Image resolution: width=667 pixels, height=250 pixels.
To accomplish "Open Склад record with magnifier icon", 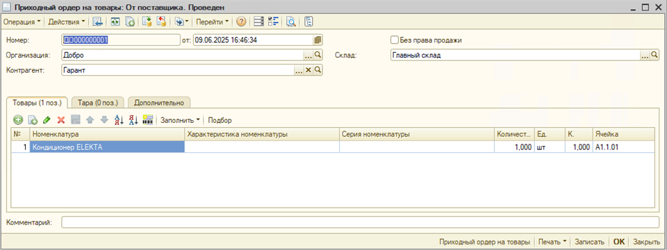I will (654, 55).
